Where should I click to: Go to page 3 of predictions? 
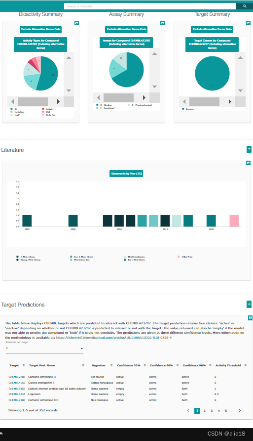(x=212, y=411)
